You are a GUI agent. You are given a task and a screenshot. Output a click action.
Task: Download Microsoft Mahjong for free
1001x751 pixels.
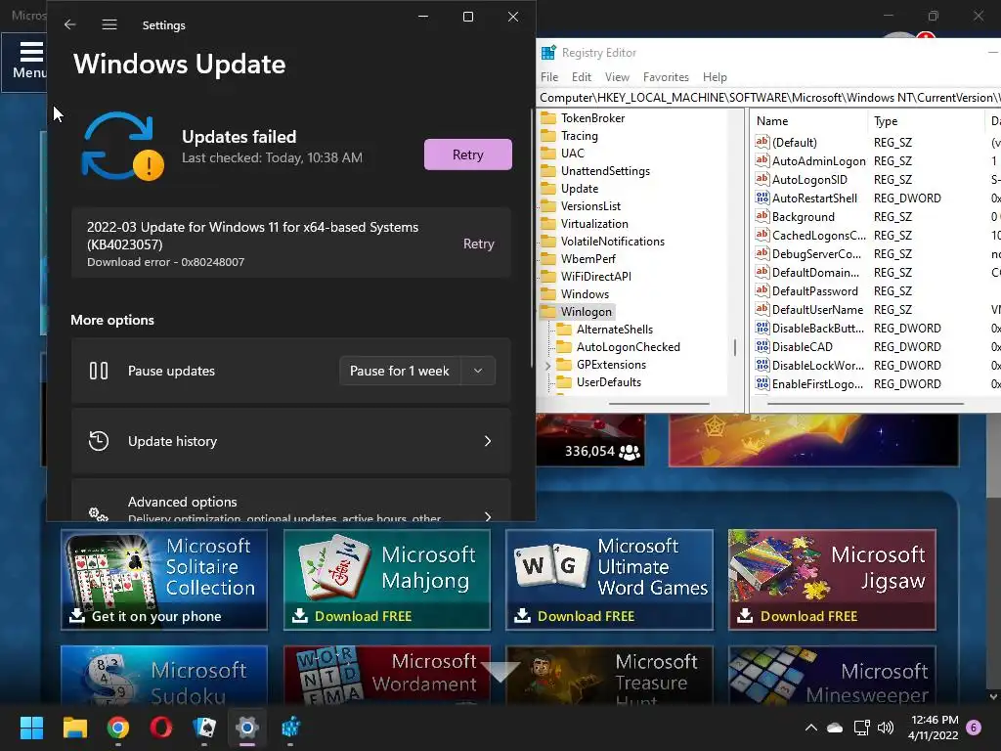387,616
